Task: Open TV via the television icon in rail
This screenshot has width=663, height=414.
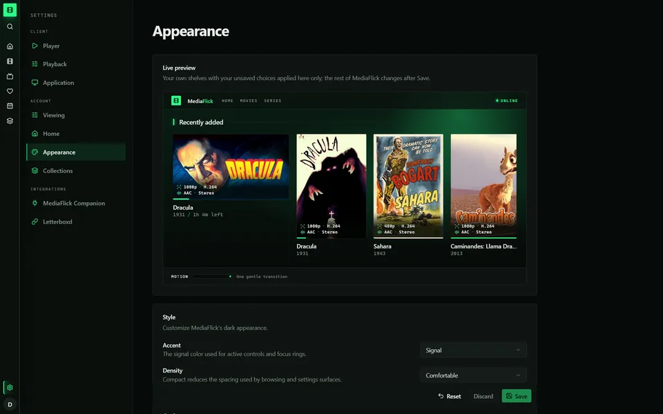Action: coord(10,77)
